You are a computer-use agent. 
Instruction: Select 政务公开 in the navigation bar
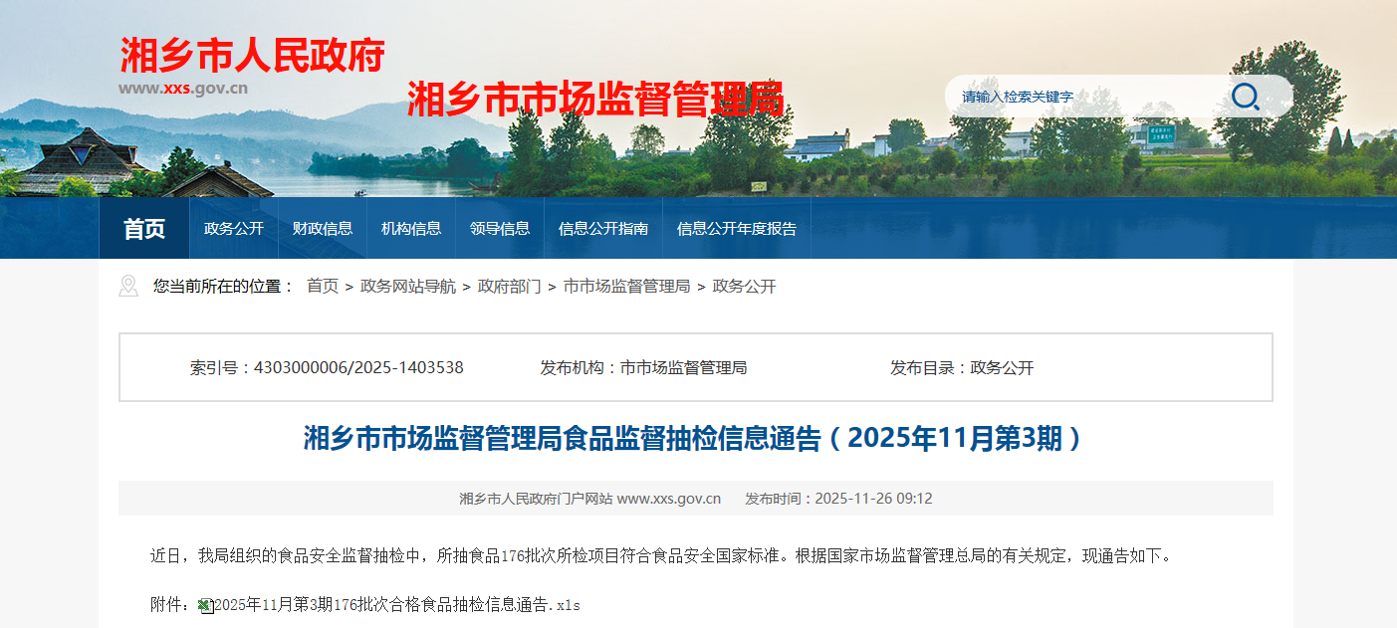pyautogui.click(x=234, y=229)
